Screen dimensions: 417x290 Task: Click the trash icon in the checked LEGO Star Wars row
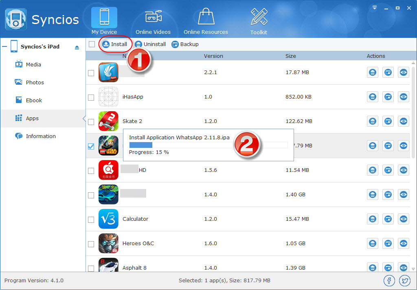[x=372, y=145]
